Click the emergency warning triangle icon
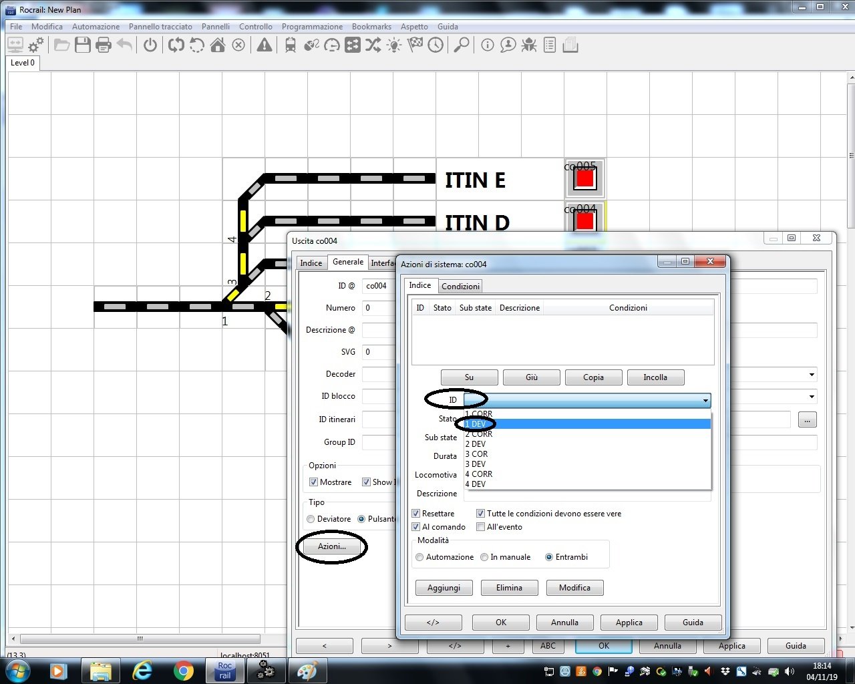The image size is (855, 684). (265, 45)
